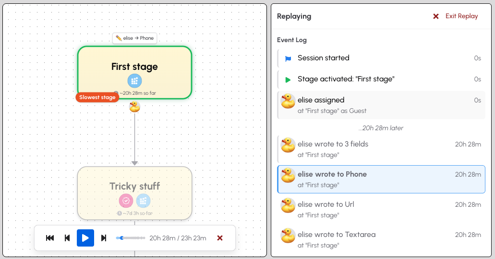
Task: Select the elise assigned event
Action: coord(381,105)
